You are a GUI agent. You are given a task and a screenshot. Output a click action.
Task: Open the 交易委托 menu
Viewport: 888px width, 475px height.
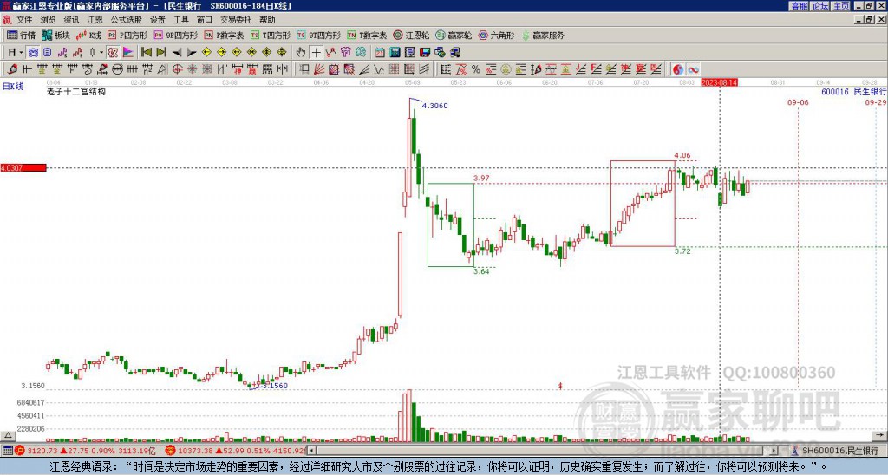236,20
